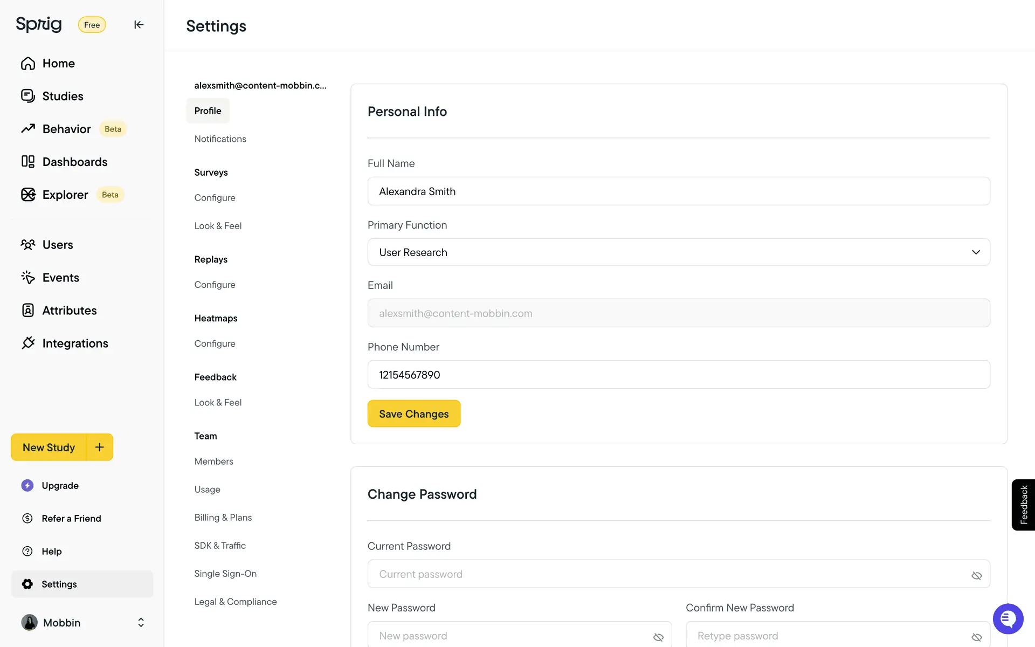The width and height of the screenshot is (1035, 647).
Task: Click into the Phone Number field
Action: coord(678,375)
